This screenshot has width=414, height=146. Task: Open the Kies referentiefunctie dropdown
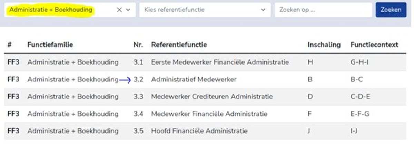click(x=205, y=10)
